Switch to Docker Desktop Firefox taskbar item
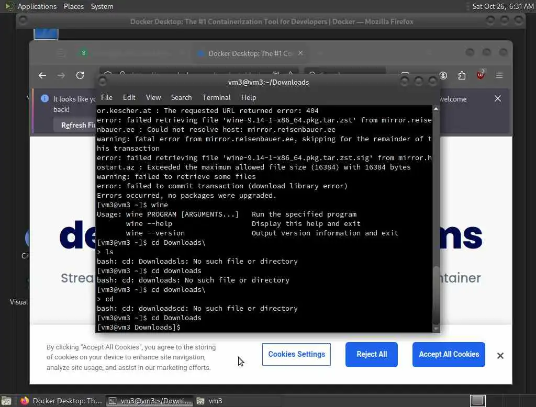The width and height of the screenshot is (536, 407). (61, 401)
